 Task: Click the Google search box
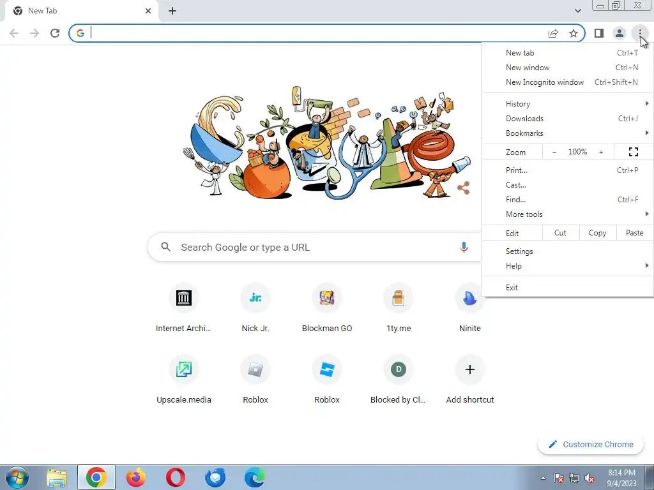pos(315,247)
